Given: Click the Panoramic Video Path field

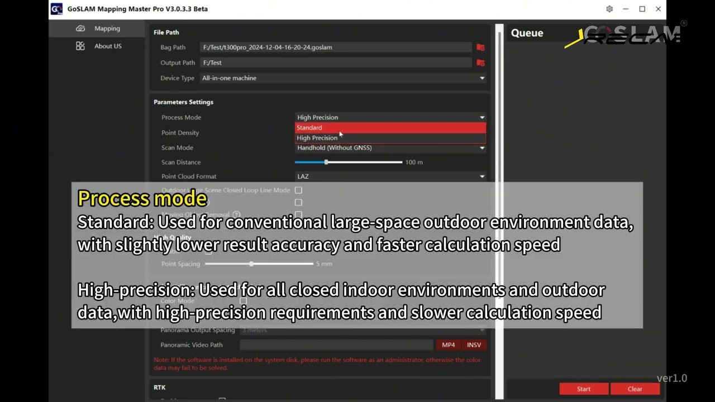Looking at the screenshot, I should pyautogui.click(x=336, y=345).
